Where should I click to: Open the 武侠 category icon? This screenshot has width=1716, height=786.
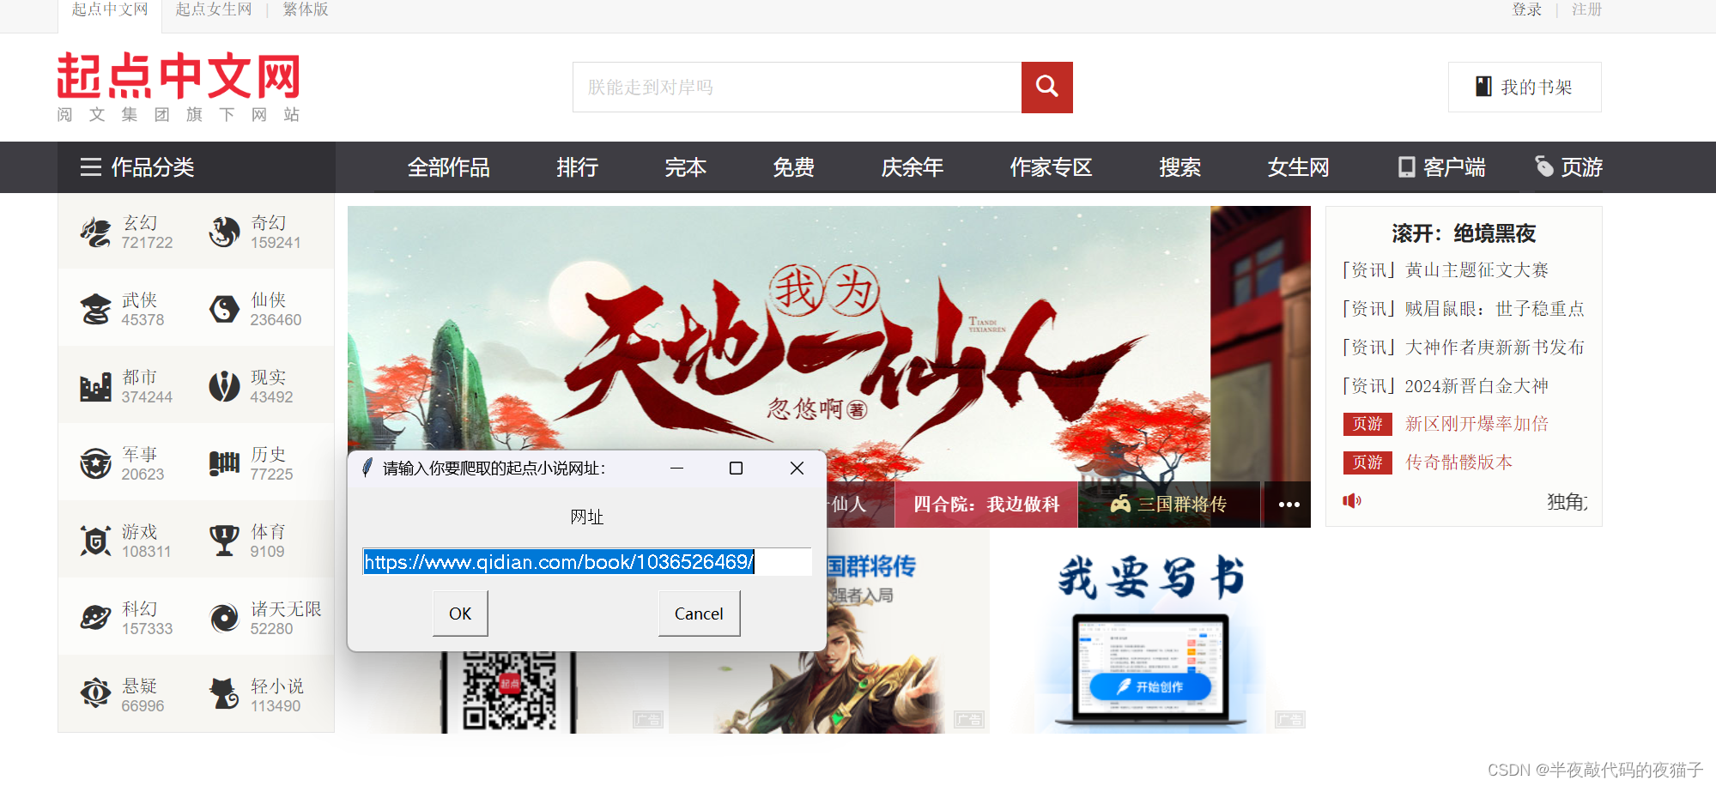[x=95, y=309]
